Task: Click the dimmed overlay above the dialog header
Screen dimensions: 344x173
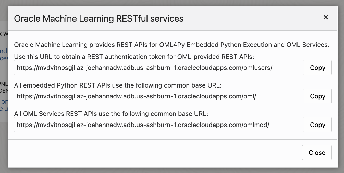Action: point(172,3)
